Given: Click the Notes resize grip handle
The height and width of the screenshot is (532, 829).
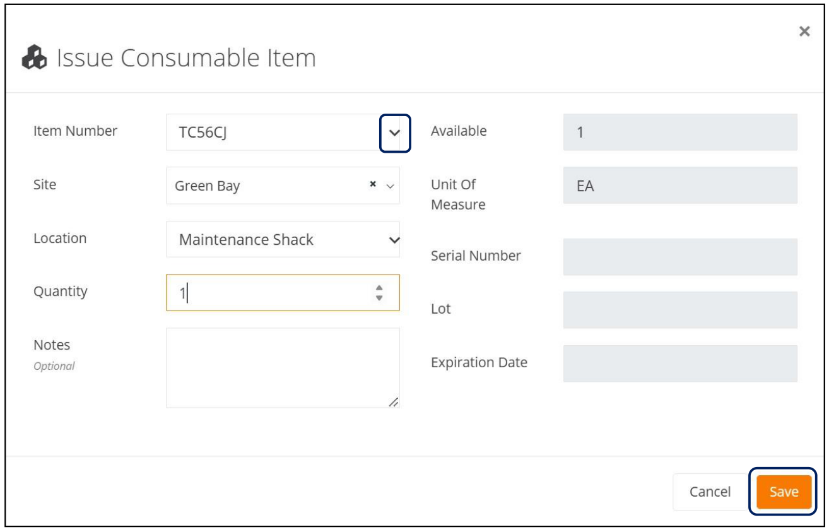Looking at the screenshot, I should [393, 402].
